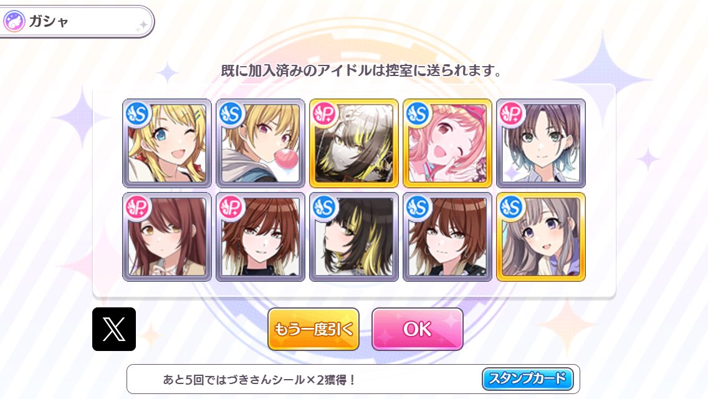Select the gold-framed pink-haired idol thumbnail
This screenshot has height=399, width=708.
447,143
